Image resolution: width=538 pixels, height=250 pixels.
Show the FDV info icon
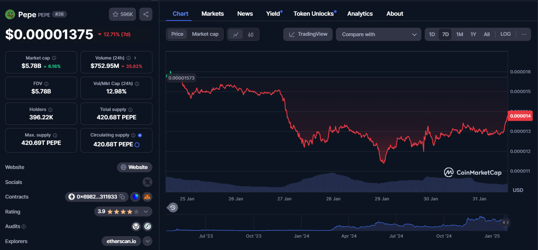(x=46, y=84)
